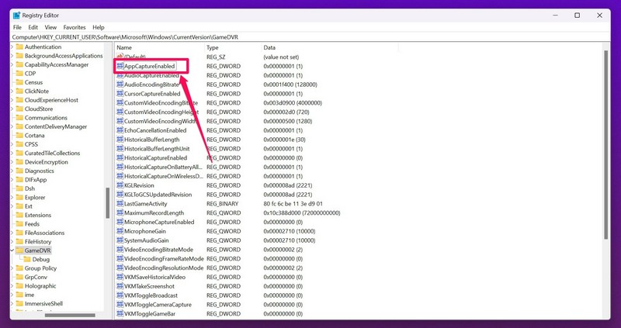Click the tree pane vertical scrollbar thumb
The image size is (621, 328).
coord(108,203)
